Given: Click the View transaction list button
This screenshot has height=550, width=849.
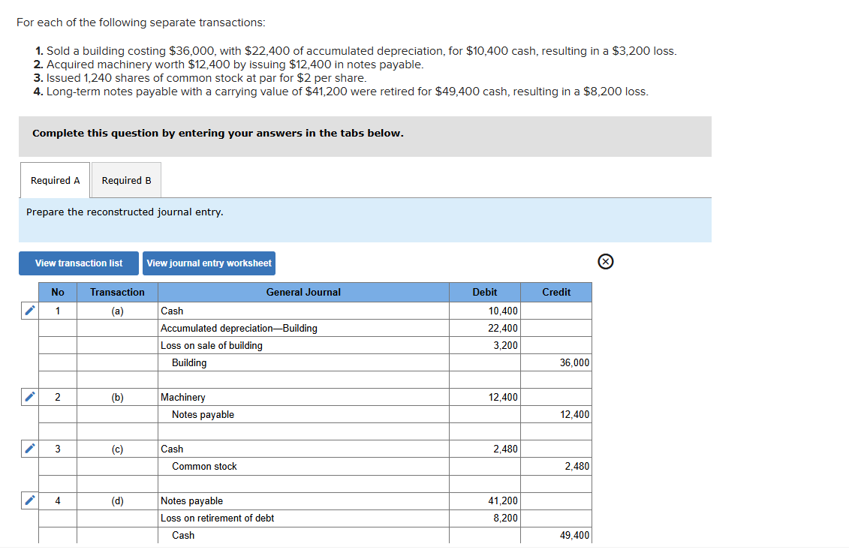Looking at the screenshot, I should 79,263.
